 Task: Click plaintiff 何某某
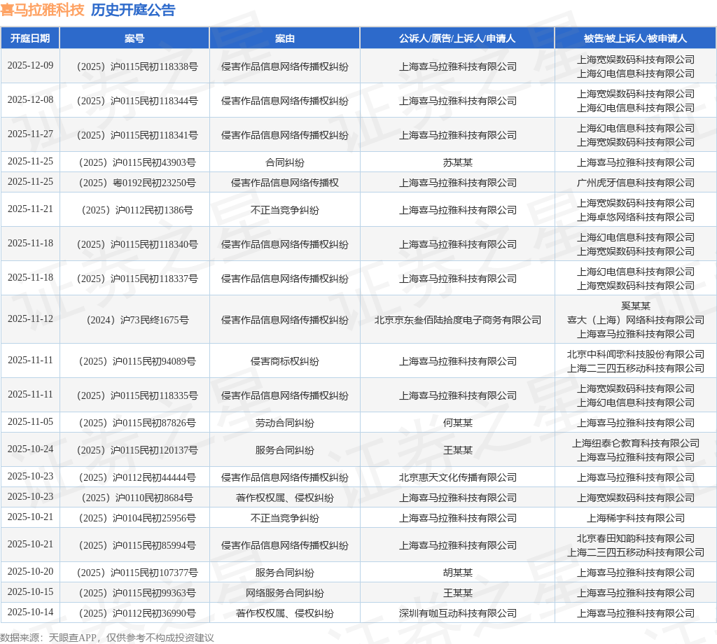(x=457, y=423)
